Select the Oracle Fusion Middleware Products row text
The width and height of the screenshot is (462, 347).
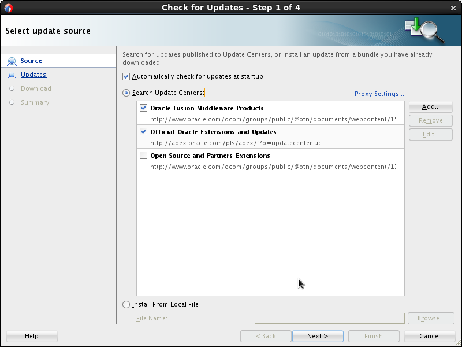[x=207, y=108]
